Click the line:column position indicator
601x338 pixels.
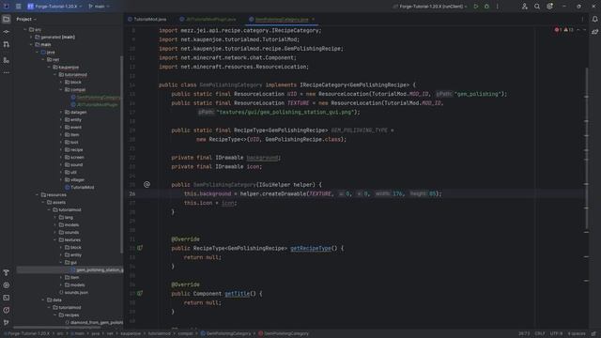point(524,334)
